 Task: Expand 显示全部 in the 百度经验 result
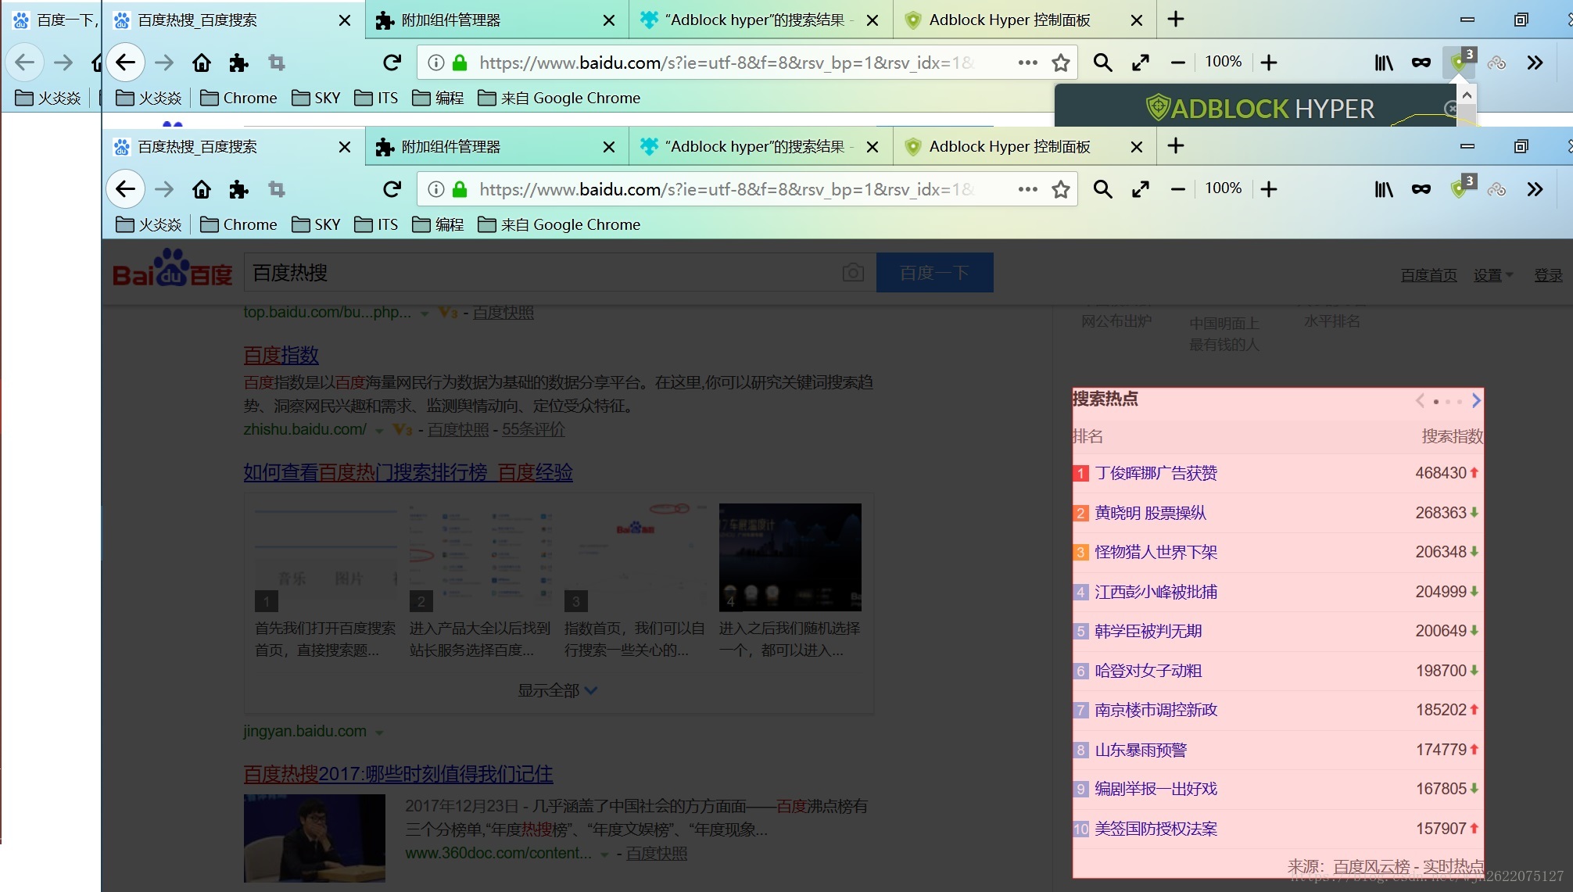[557, 690]
